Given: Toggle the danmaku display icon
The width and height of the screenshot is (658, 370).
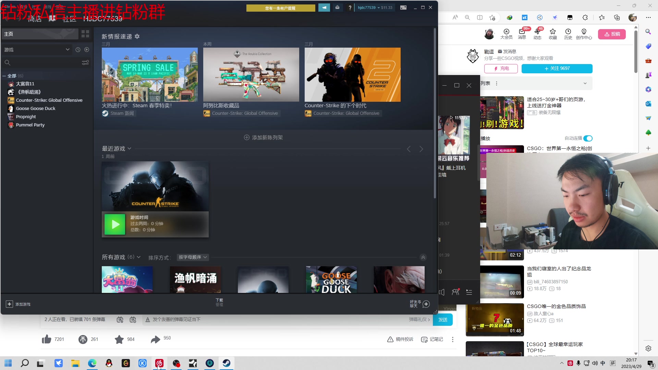Looking at the screenshot, I should coord(120,320).
